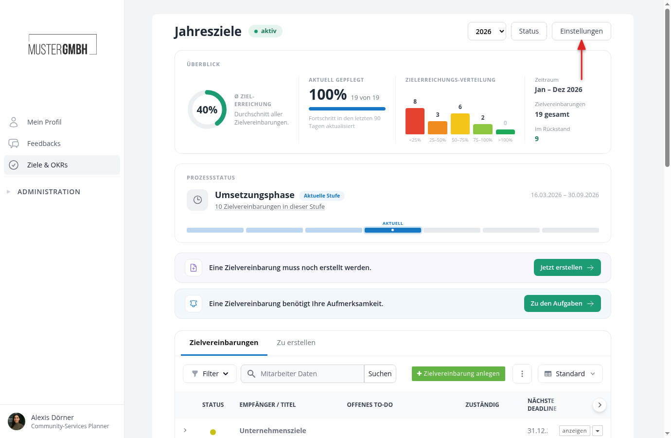Click the OFFENES TO-DO column header
Screen dimensions: 671x438
370,405
